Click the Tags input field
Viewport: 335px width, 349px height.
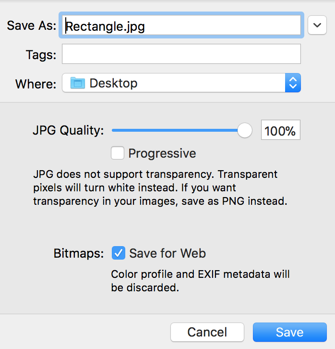click(181, 54)
